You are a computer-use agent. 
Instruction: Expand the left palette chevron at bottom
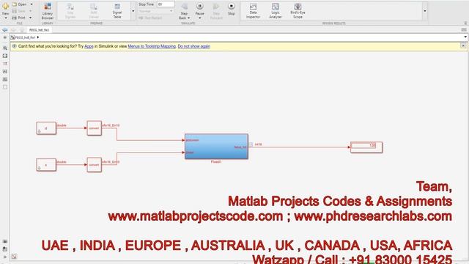pos(5,257)
